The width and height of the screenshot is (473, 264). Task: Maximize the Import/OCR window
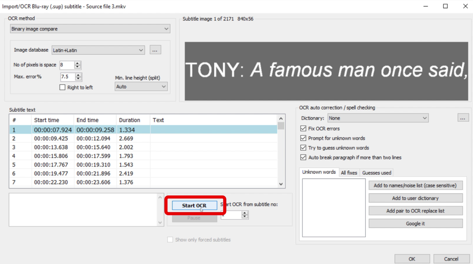(445, 6)
